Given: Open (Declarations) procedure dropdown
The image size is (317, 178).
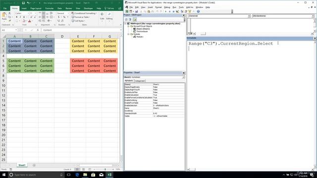Looking at the screenshot, I should [313, 16].
